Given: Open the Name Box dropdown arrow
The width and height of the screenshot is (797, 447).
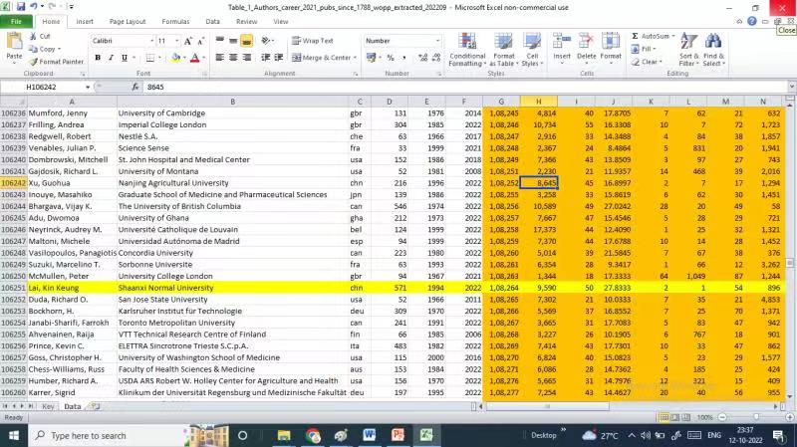Looking at the screenshot, I should click(110, 88).
